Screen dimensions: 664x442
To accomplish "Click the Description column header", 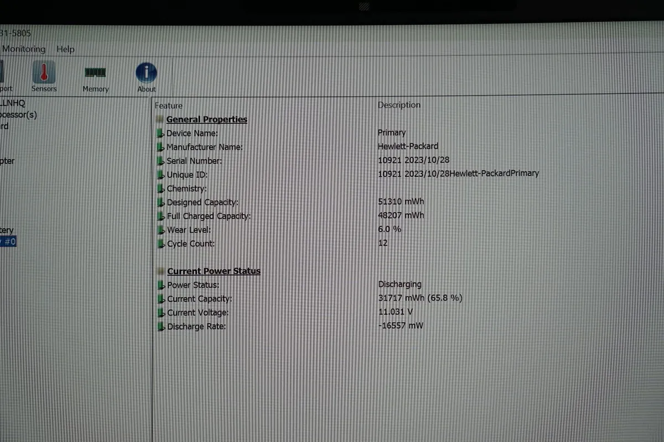I will 399,104.
